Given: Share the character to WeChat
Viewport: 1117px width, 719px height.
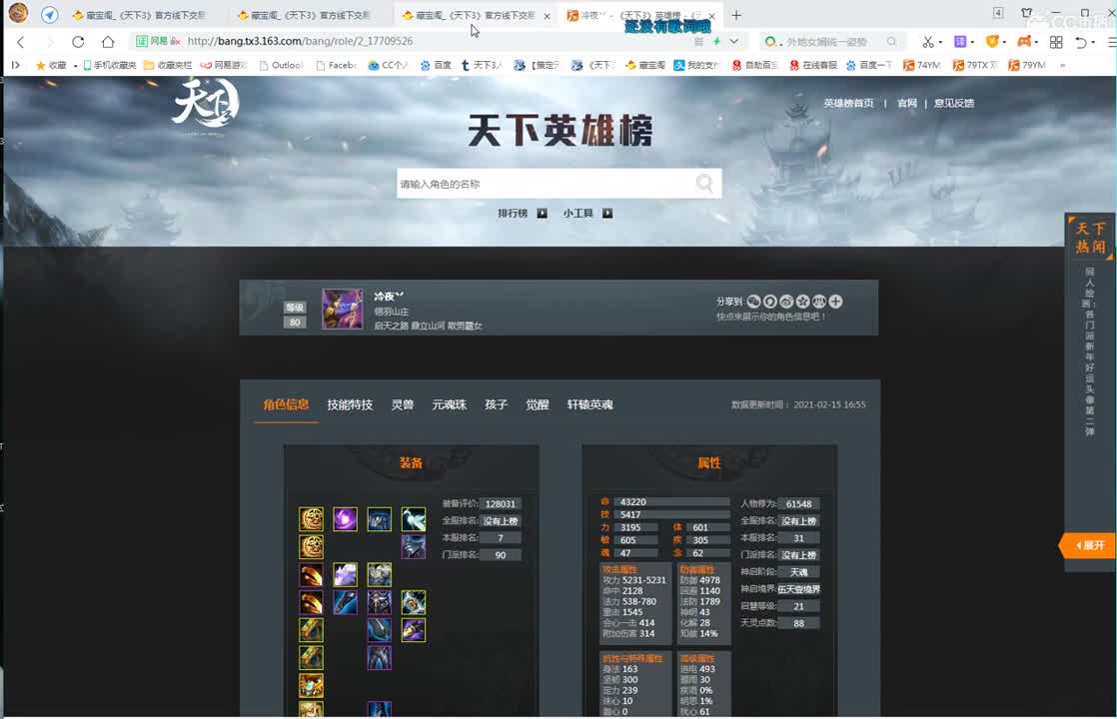Looking at the screenshot, I should tap(753, 302).
